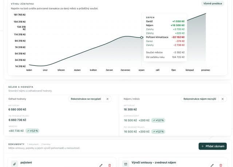Click the 'NÁJEM A HODNOTA' section title
The image size is (233, 167).
21,87
